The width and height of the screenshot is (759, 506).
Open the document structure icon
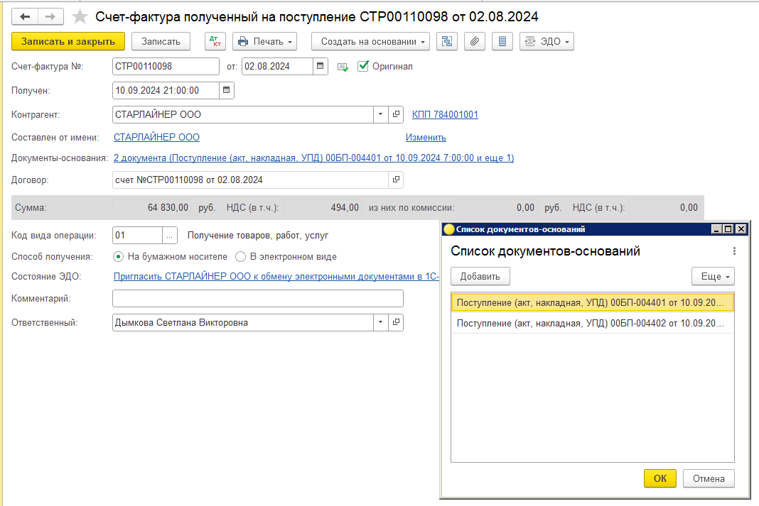[x=447, y=42]
